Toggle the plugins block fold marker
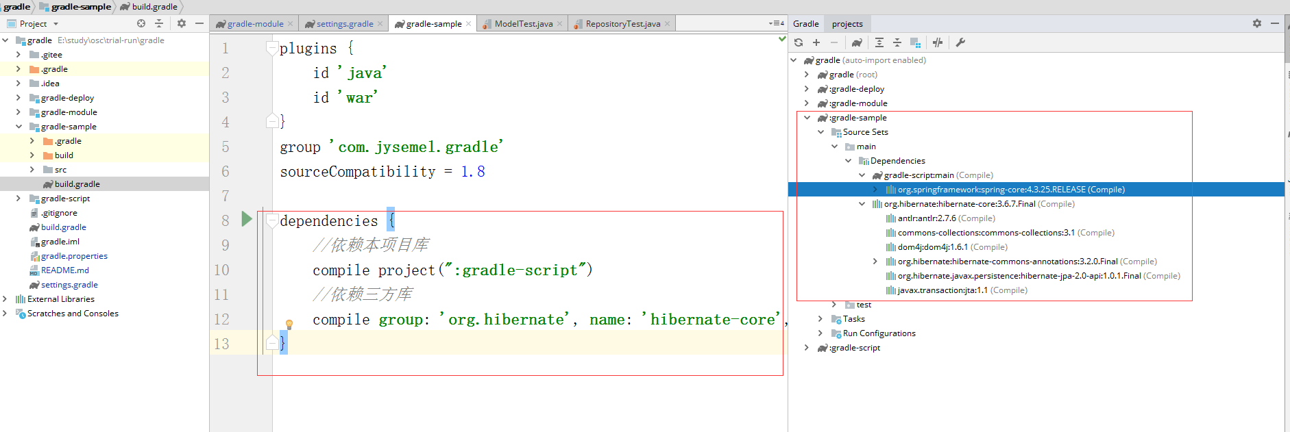This screenshot has height=432, width=1290. click(x=272, y=49)
